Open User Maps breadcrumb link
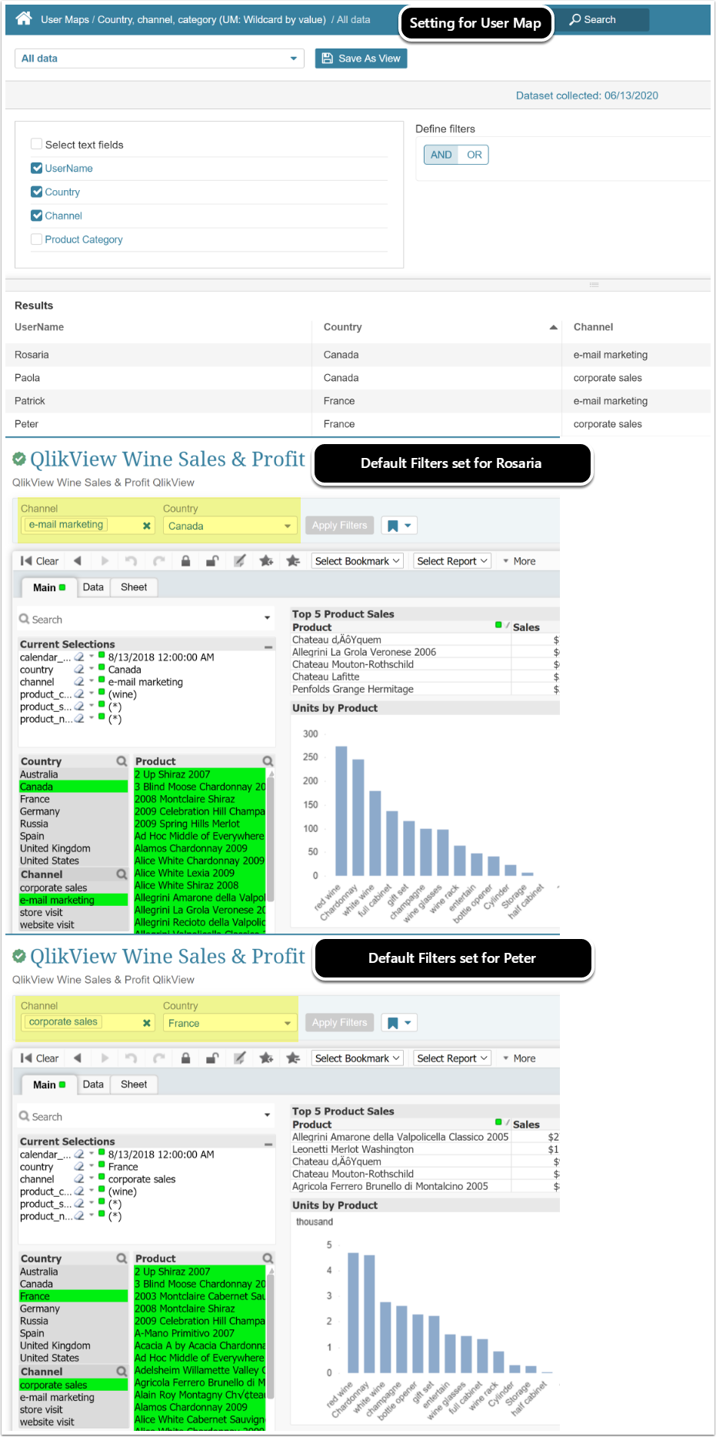This screenshot has width=716, height=1437. (65, 19)
